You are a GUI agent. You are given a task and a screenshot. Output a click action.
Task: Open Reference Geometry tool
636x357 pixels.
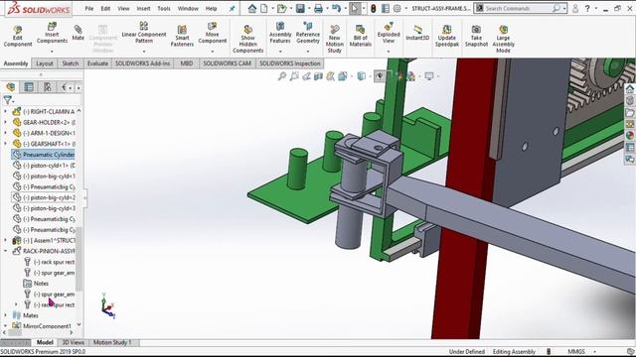point(308,33)
